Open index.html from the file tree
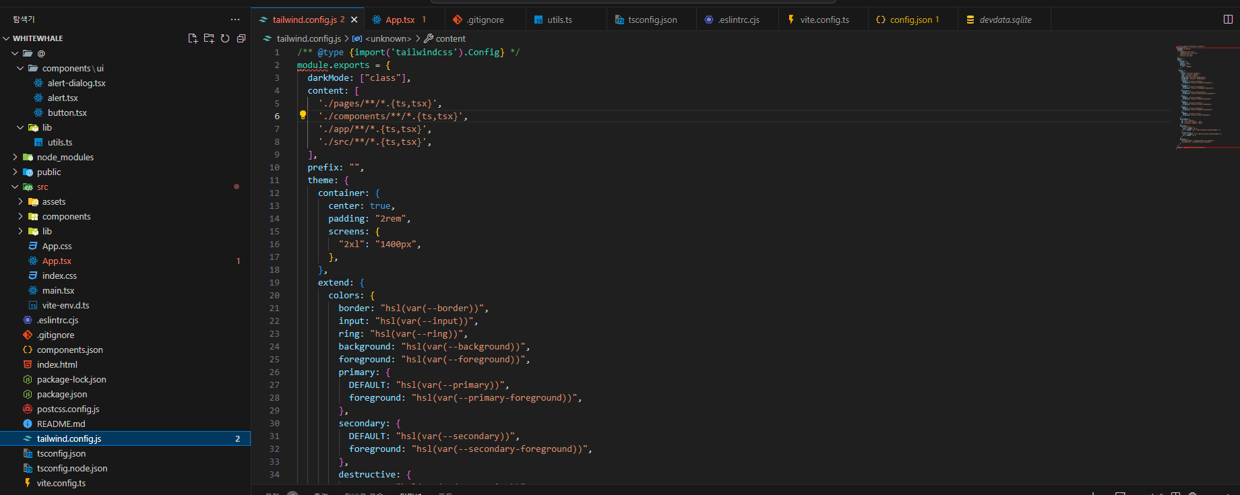Viewport: 1240px width, 495px height. click(x=125, y=364)
